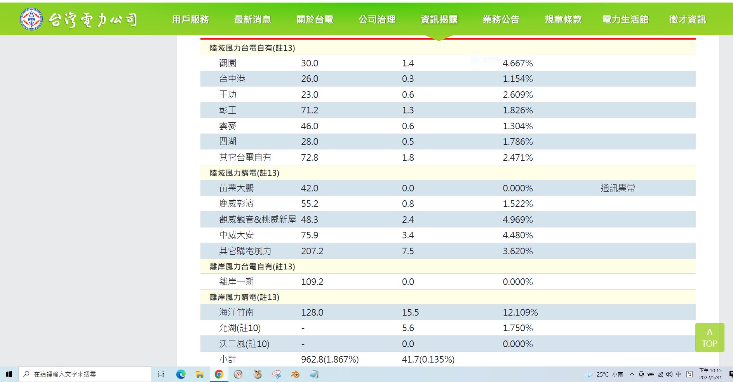Select the 苗栗大鵬 row label
The width and height of the screenshot is (733, 382).
(237, 188)
